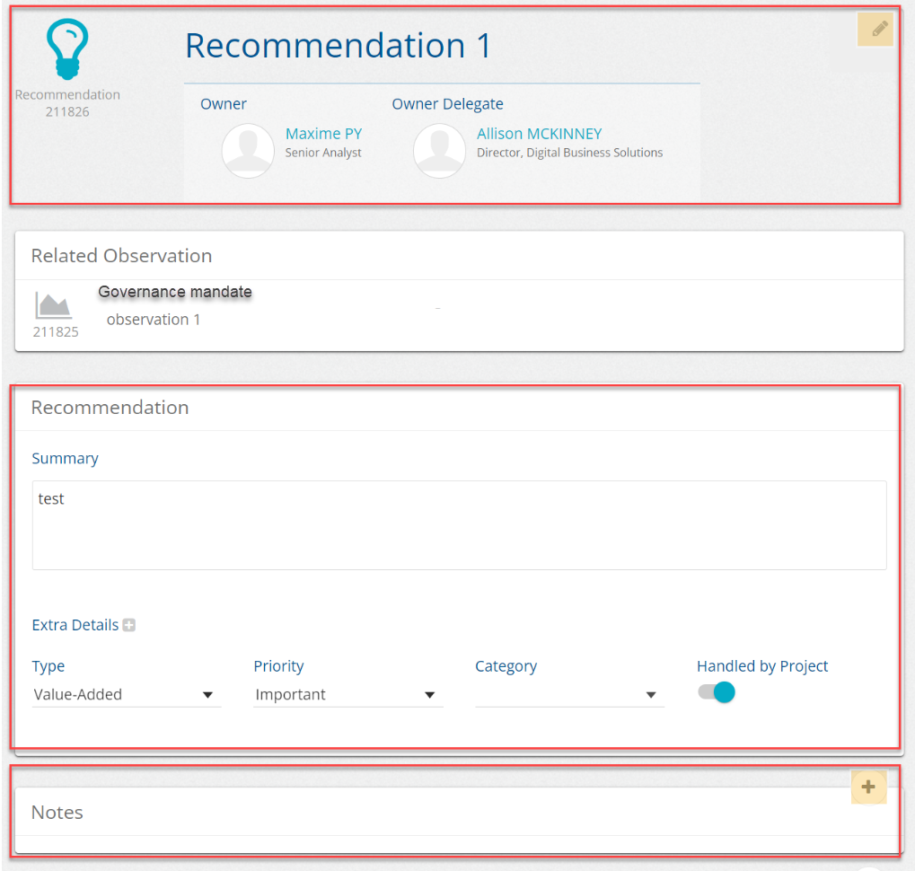This screenshot has width=915, height=871.
Task: Open Allison MCKINNEY delegate profile link
Action: pyautogui.click(x=539, y=134)
